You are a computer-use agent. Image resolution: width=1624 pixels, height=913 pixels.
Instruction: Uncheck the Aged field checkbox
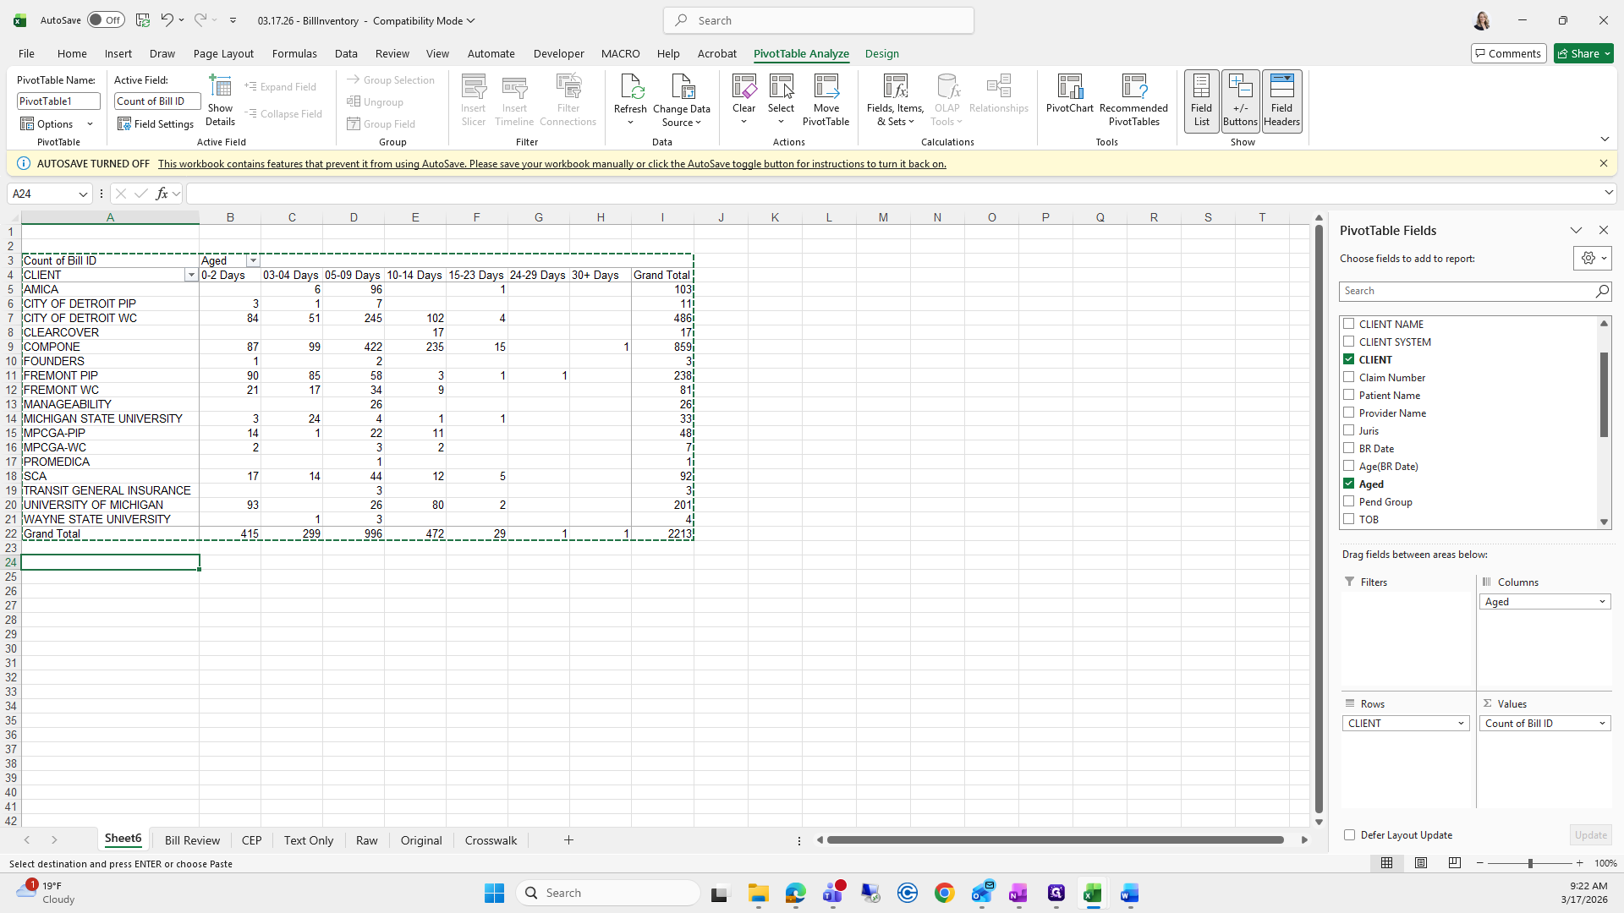pos(1349,484)
